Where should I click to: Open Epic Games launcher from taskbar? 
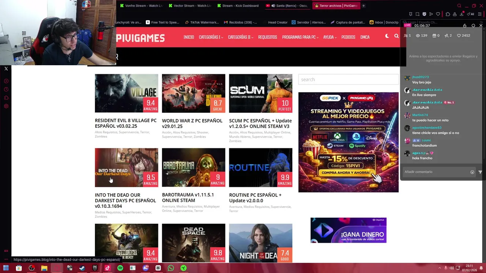point(95,268)
